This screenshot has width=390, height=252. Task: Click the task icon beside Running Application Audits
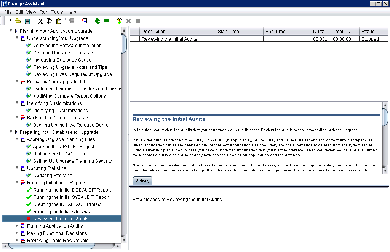pos(23,226)
